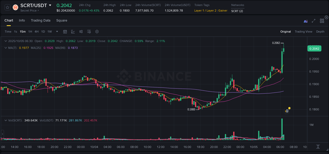Open the Depth view

320,32
